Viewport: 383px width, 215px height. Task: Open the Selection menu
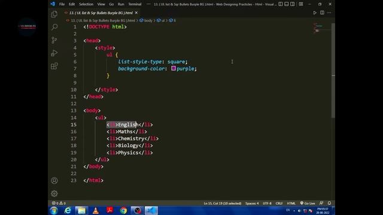click(x=86, y=4)
